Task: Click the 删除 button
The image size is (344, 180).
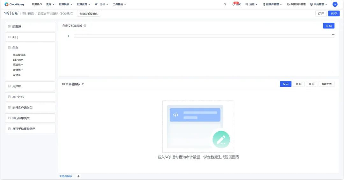Action: 298,84
